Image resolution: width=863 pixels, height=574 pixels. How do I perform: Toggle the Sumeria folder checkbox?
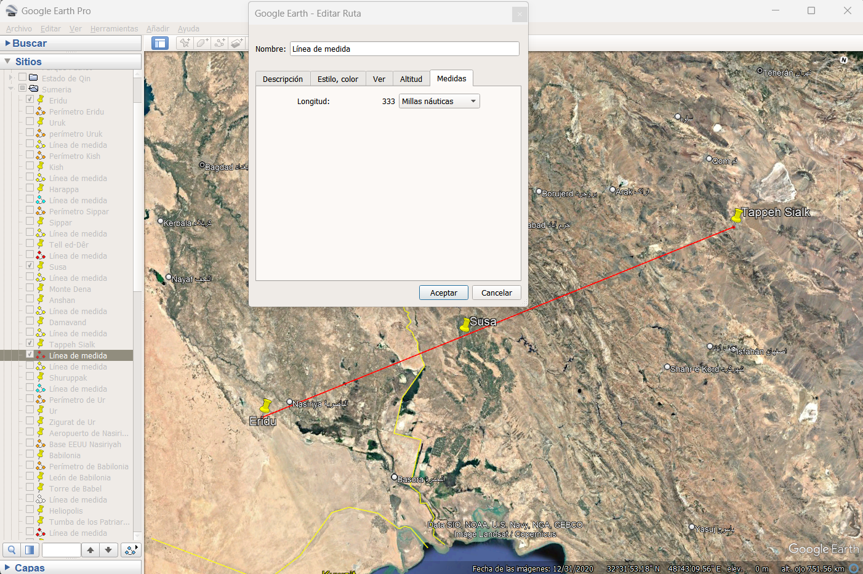22,88
